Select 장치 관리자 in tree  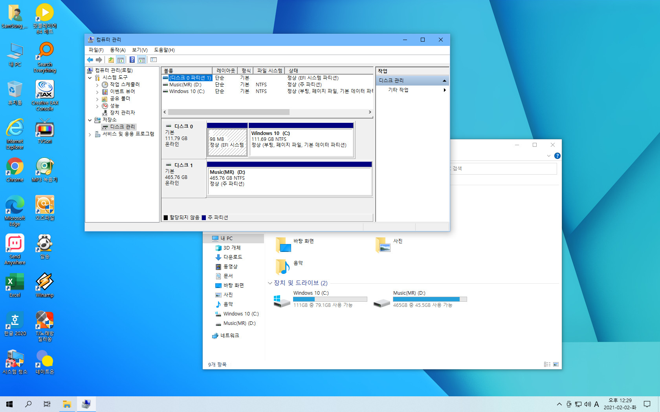(x=119, y=113)
